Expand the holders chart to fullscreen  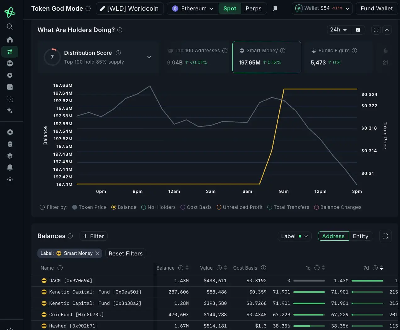376,30
